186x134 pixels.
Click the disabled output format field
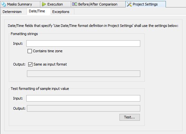(83, 74)
